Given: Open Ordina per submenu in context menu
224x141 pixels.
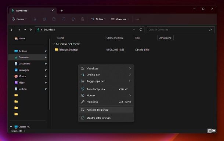Looking at the screenshot, I should (x=106, y=75).
